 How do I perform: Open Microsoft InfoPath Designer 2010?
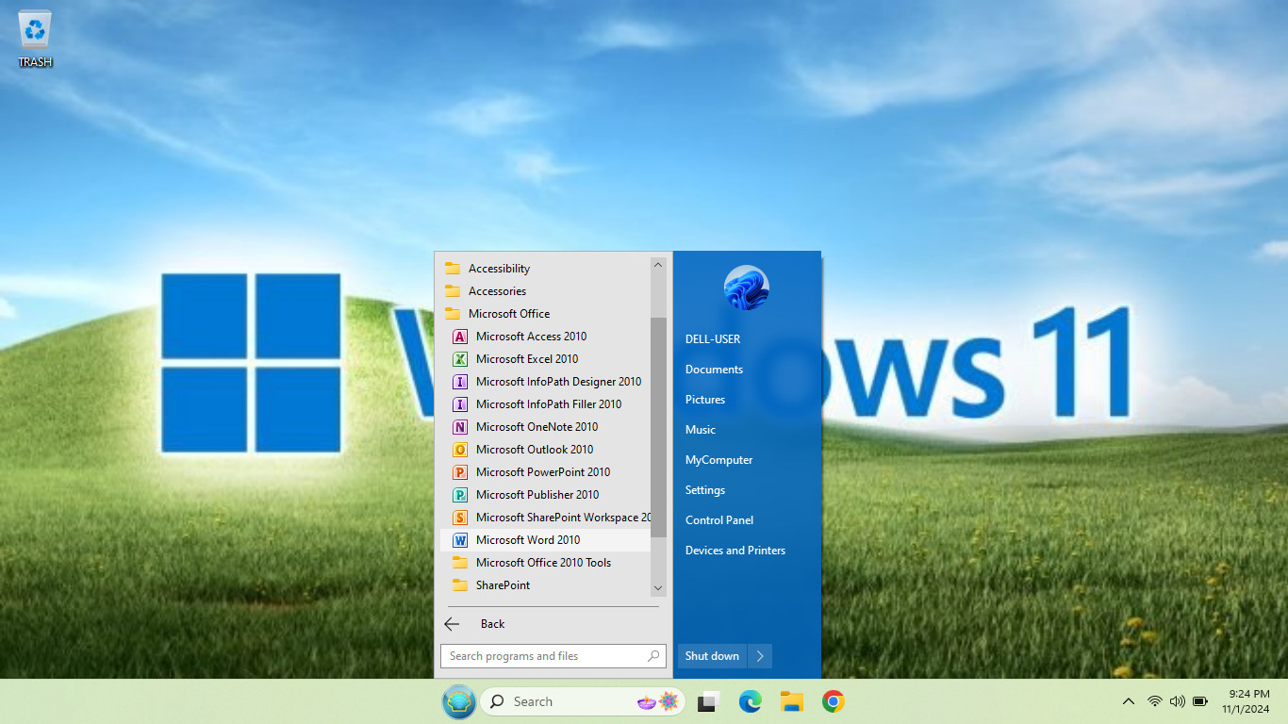[x=557, y=382]
